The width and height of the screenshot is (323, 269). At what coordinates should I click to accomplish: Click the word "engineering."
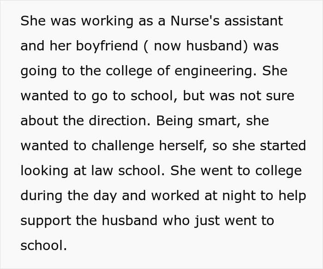(x=215, y=71)
